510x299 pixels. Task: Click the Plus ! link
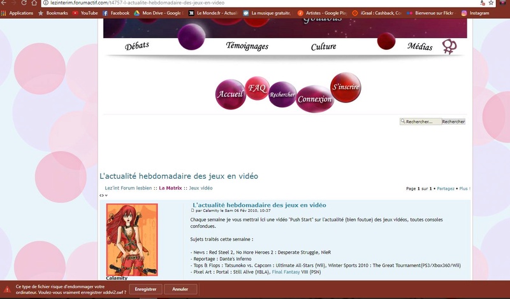pos(465,188)
